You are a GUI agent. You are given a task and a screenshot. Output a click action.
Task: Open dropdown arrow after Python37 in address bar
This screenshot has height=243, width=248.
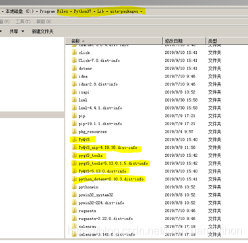[x=94, y=11]
